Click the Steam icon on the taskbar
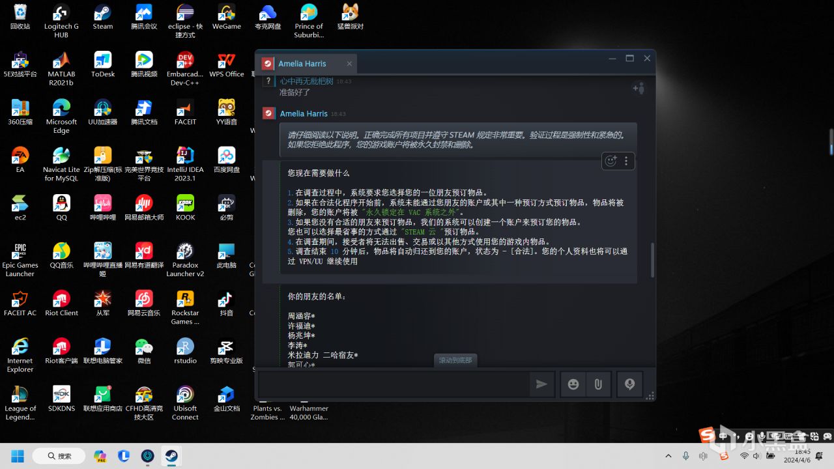834x469 pixels. (x=171, y=455)
